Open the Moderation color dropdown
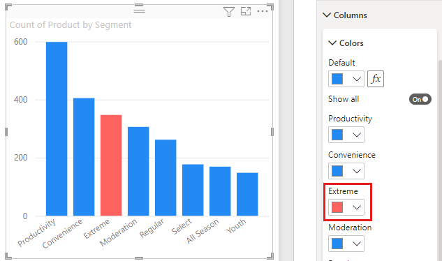This screenshot has width=442, height=261. click(346, 244)
